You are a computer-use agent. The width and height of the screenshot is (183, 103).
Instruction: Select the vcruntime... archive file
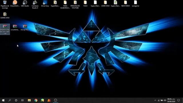click(x=15, y=27)
